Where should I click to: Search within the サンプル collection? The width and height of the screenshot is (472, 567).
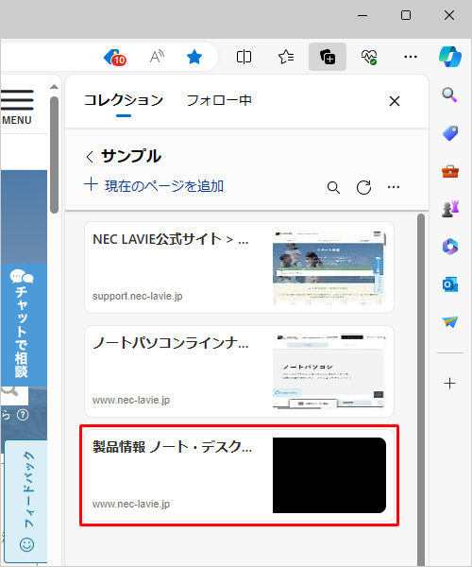click(333, 188)
